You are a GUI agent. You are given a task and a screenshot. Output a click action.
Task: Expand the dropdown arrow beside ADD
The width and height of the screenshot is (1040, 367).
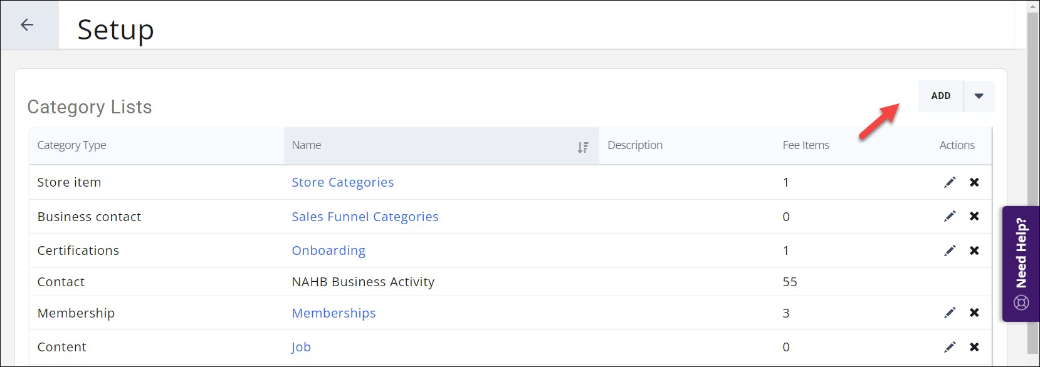click(x=979, y=96)
